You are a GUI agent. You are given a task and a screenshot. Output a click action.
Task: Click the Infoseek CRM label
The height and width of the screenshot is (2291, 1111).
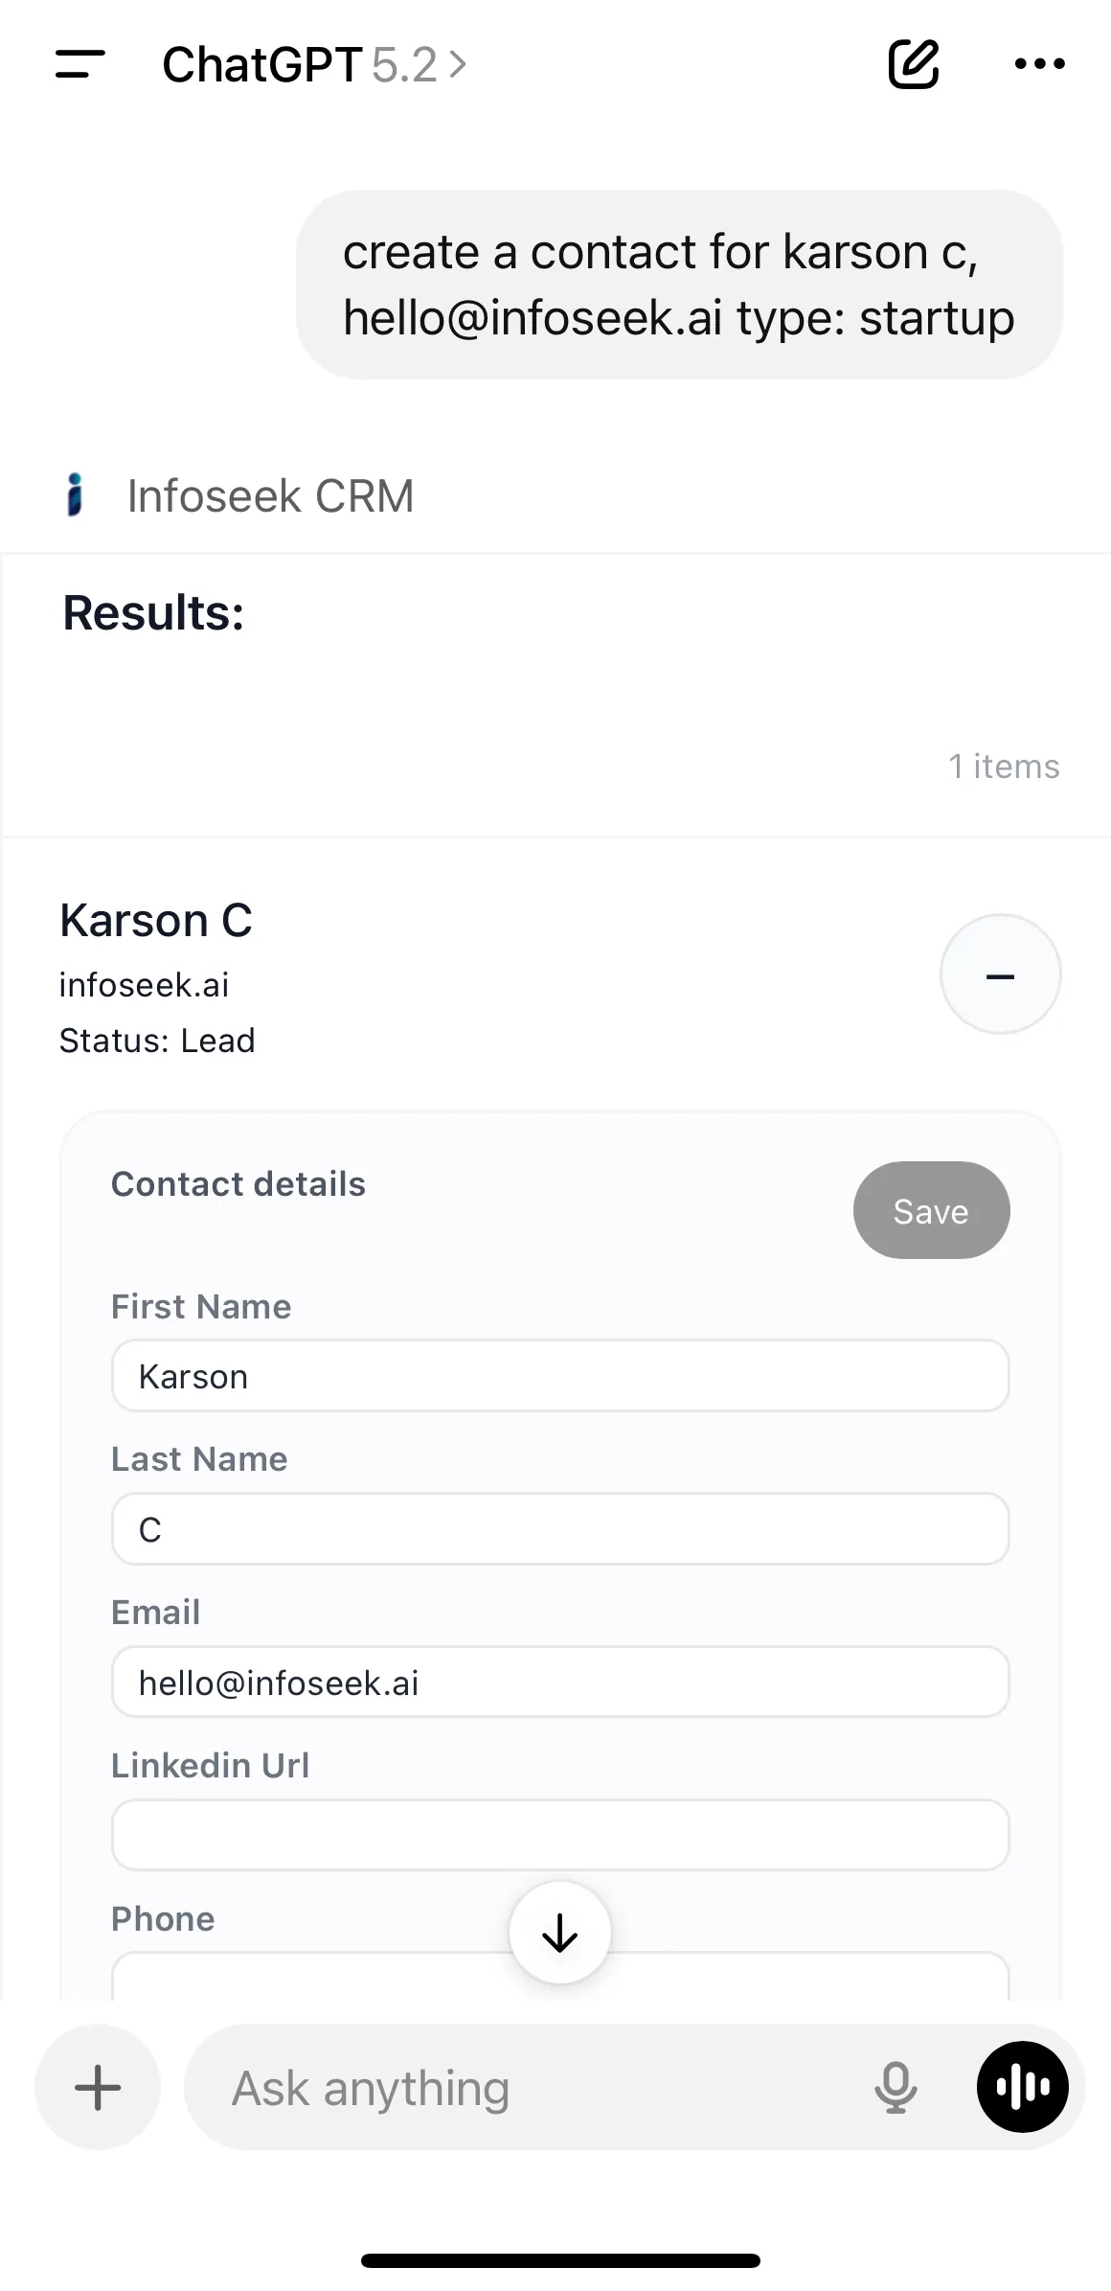tap(271, 494)
